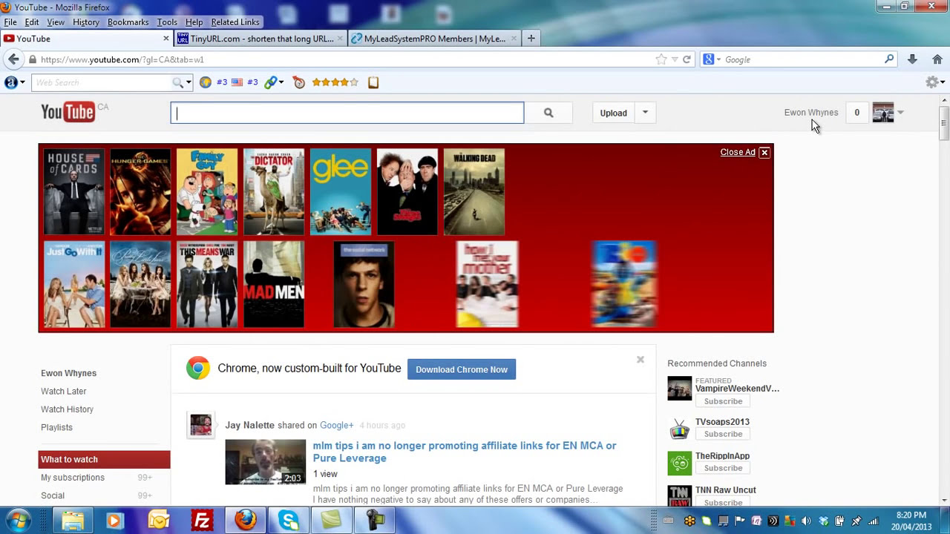Image resolution: width=950 pixels, height=534 pixels.
Task: Launch FileZilla from the taskbar
Action: [x=202, y=521]
